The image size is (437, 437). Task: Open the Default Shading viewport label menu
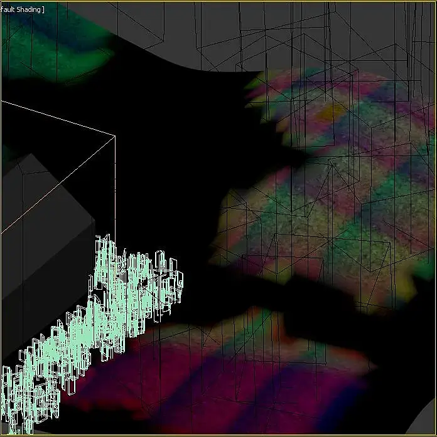tap(22, 9)
